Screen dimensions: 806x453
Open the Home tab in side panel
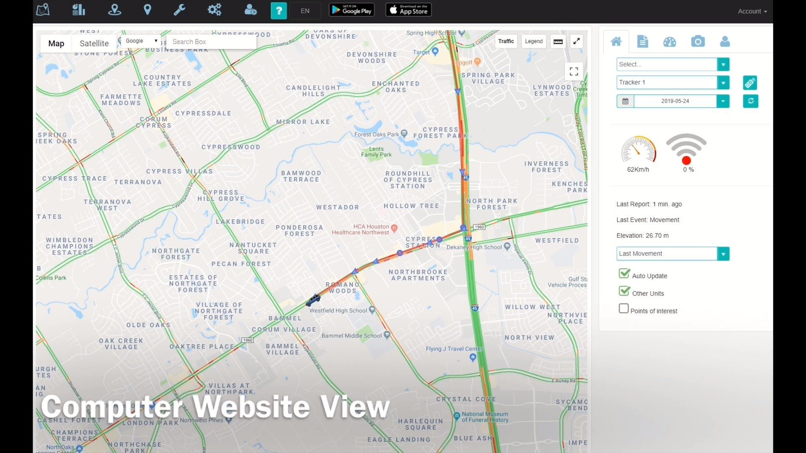pyautogui.click(x=616, y=41)
